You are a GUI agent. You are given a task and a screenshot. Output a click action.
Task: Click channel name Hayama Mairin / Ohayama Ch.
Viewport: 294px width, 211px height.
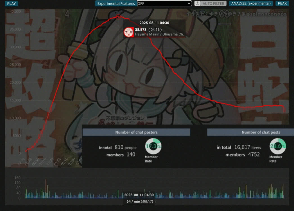tap(159, 34)
